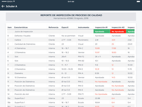This screenshot has width=142, height=107.
Task: Tap the Características column header
Action: click(x=21, y=27)
